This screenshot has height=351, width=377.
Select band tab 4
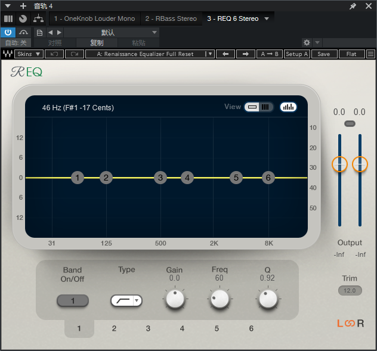click(x=183, y=328)
